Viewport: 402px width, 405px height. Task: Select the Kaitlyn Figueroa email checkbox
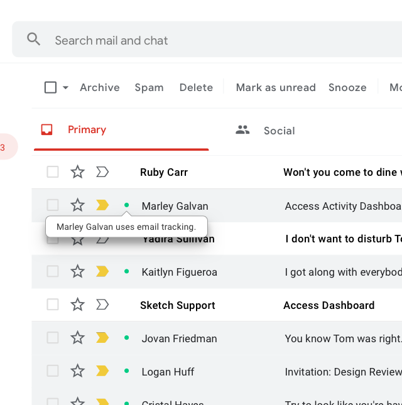(x=53, y=271)
